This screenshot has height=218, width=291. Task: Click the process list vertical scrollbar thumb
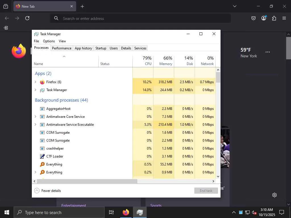click(218, 77)
